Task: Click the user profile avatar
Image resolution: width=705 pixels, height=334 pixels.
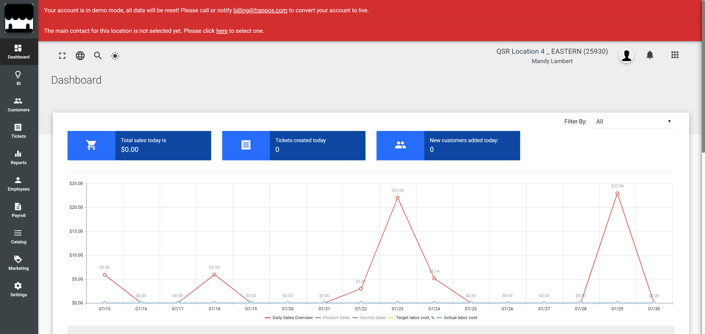Action: pos(627,56)
